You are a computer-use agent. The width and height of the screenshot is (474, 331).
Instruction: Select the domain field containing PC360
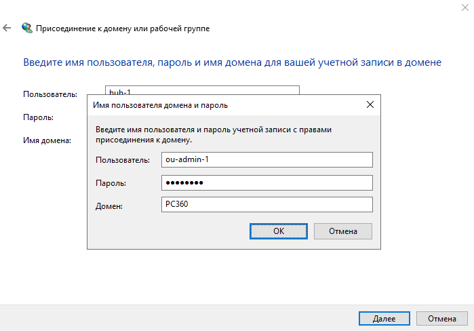pyautogui.click(x=266, y=205)
